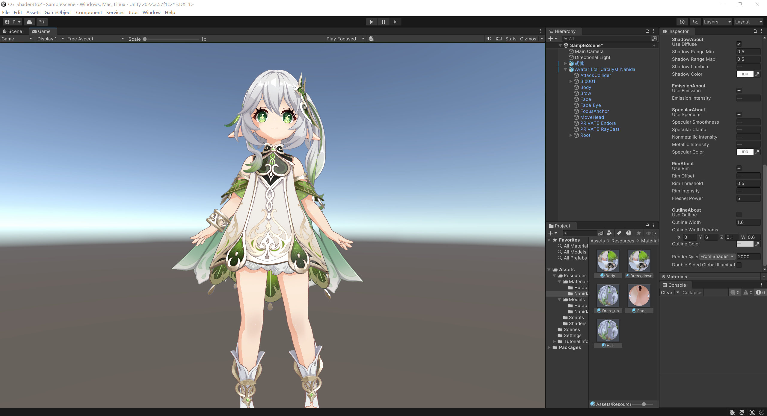Expand the TutorialInfo folder

pos(554,341)
